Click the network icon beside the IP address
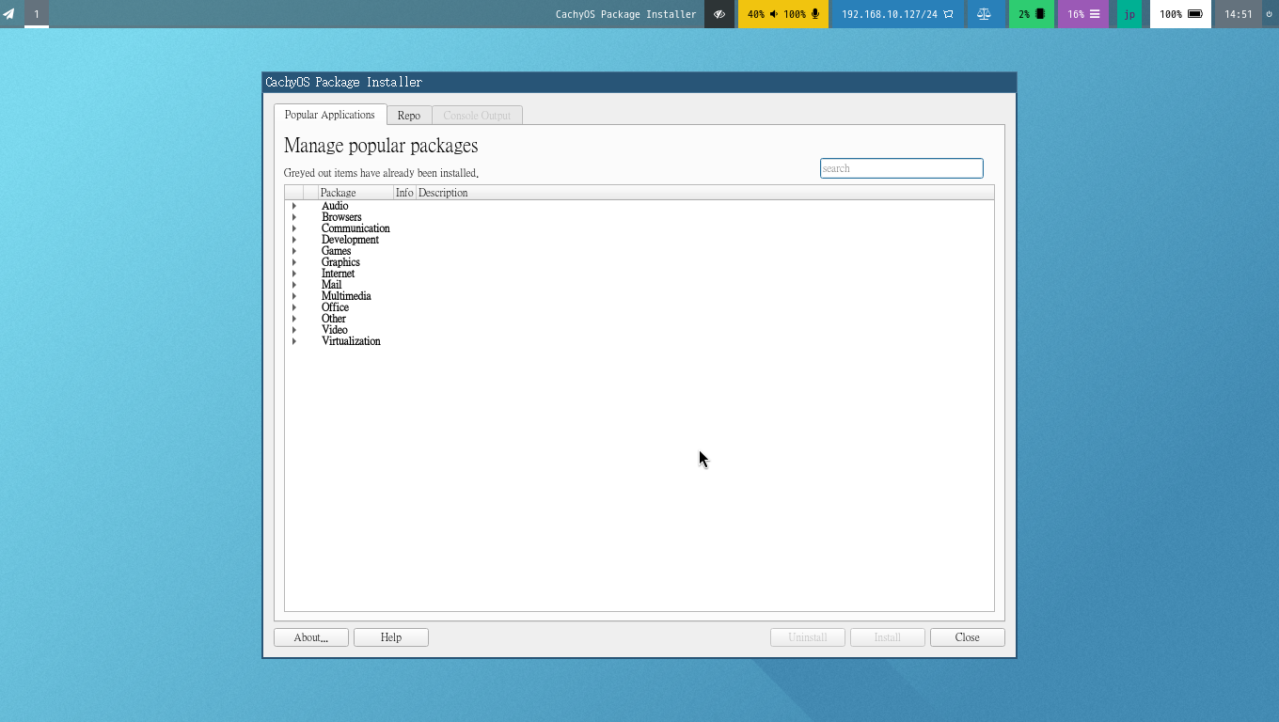This screenshot has width=1279, height=722. click(948, 14)
